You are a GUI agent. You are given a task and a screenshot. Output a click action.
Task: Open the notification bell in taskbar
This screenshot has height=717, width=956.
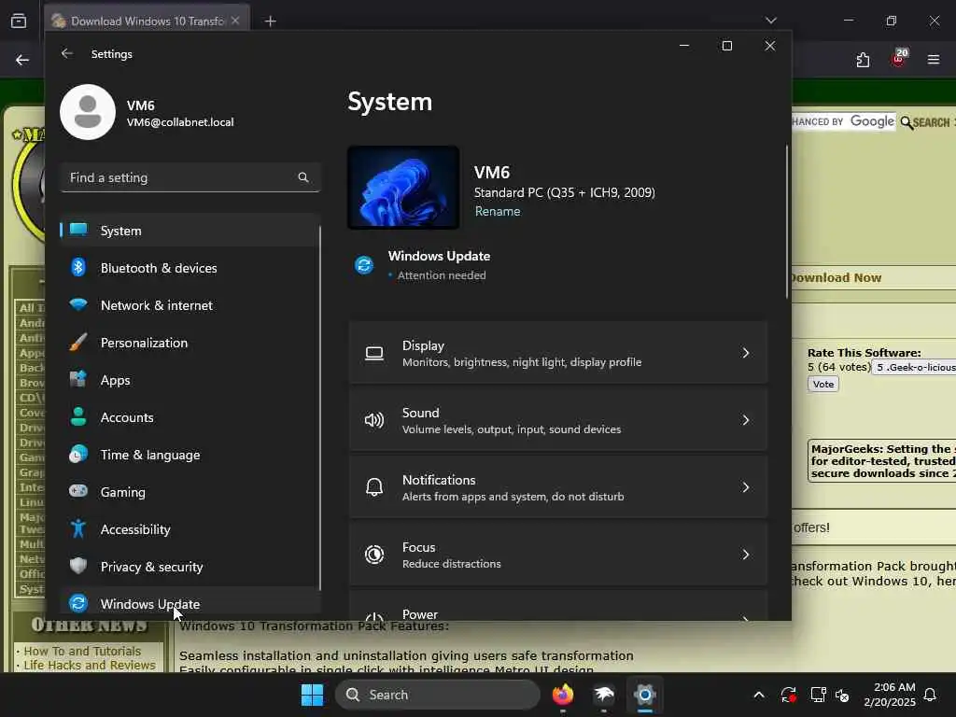pos(931,695)
